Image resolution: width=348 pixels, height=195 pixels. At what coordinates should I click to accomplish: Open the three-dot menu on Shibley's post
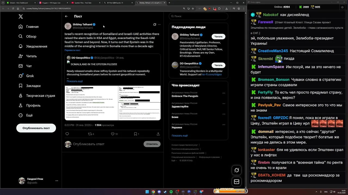tap(159, 24)
